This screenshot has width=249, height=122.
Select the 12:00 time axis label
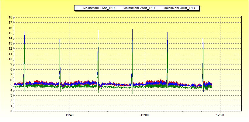[x=145, y=115]
